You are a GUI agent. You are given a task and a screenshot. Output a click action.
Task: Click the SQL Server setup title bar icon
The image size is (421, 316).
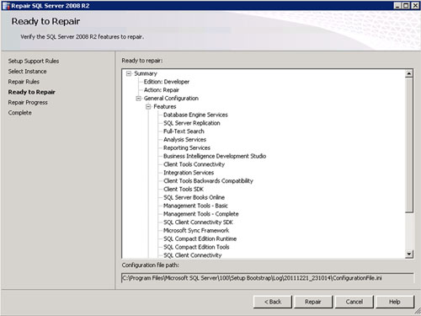(6, 6)
